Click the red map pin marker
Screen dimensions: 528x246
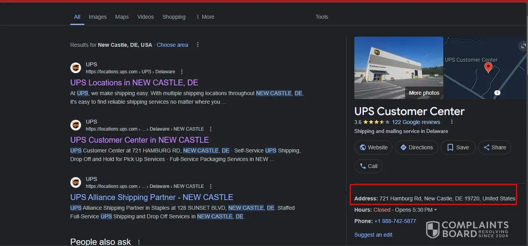pos(488,67)
